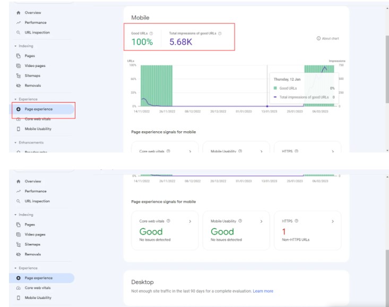
Task: Click Sitemaps icon in upper screenshot sidebar
Action: 19,76
